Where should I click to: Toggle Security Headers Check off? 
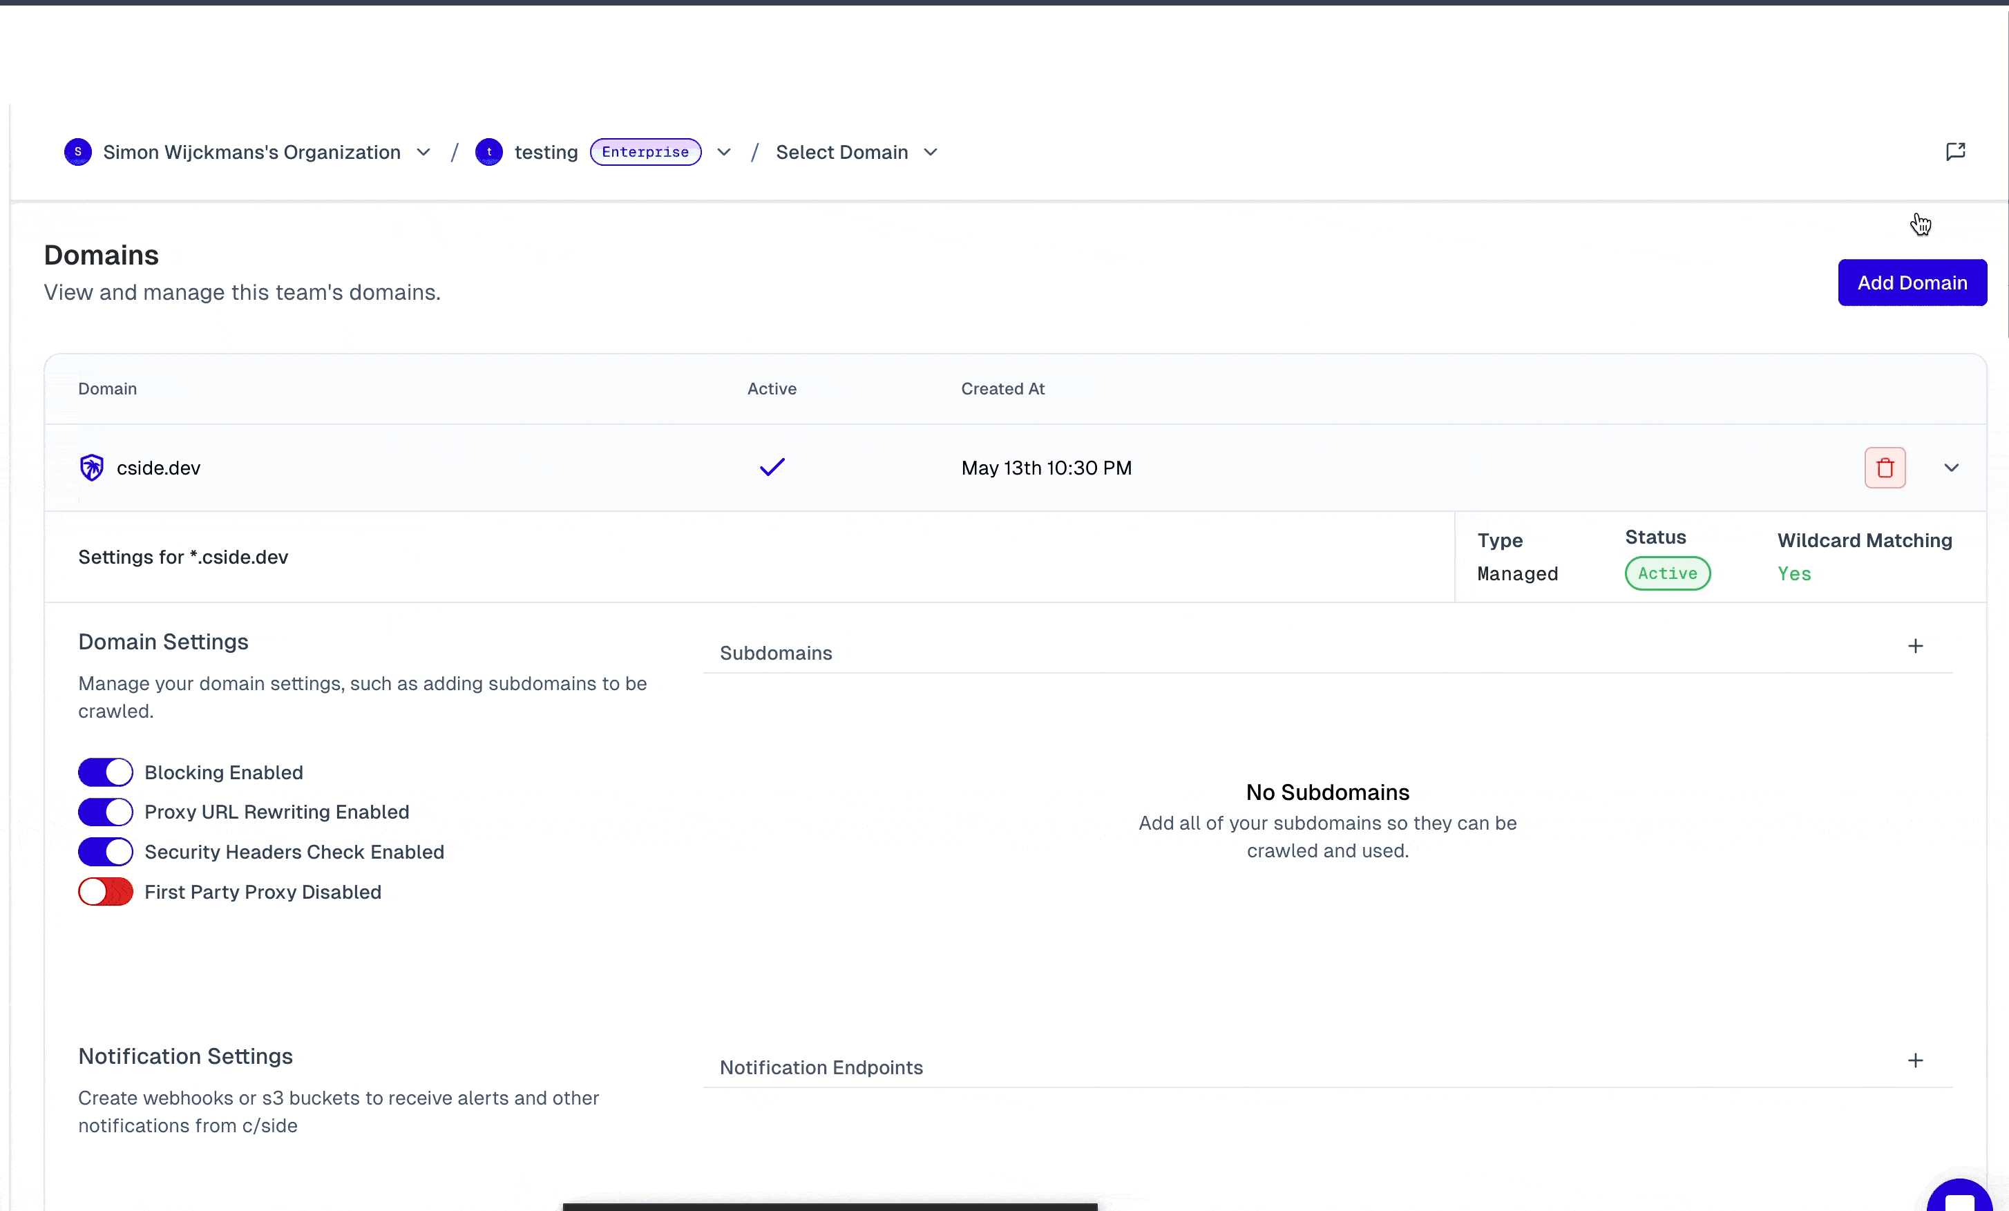[104, 851]
